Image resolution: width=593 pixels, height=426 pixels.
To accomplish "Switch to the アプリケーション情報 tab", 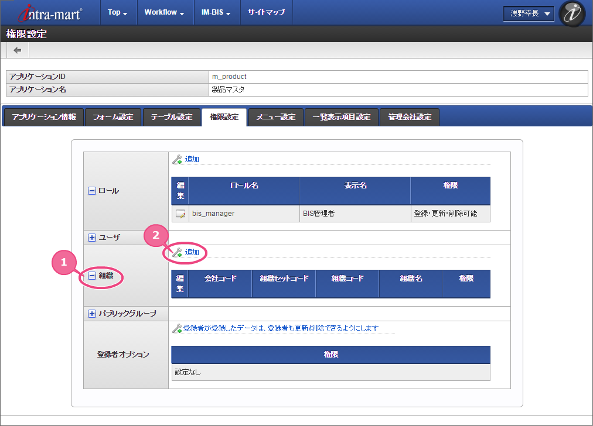I will click(44, 117).
